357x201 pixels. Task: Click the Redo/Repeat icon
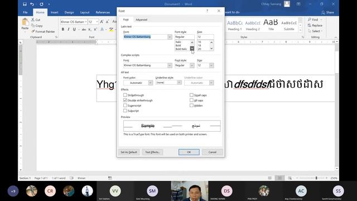point(41,4)
